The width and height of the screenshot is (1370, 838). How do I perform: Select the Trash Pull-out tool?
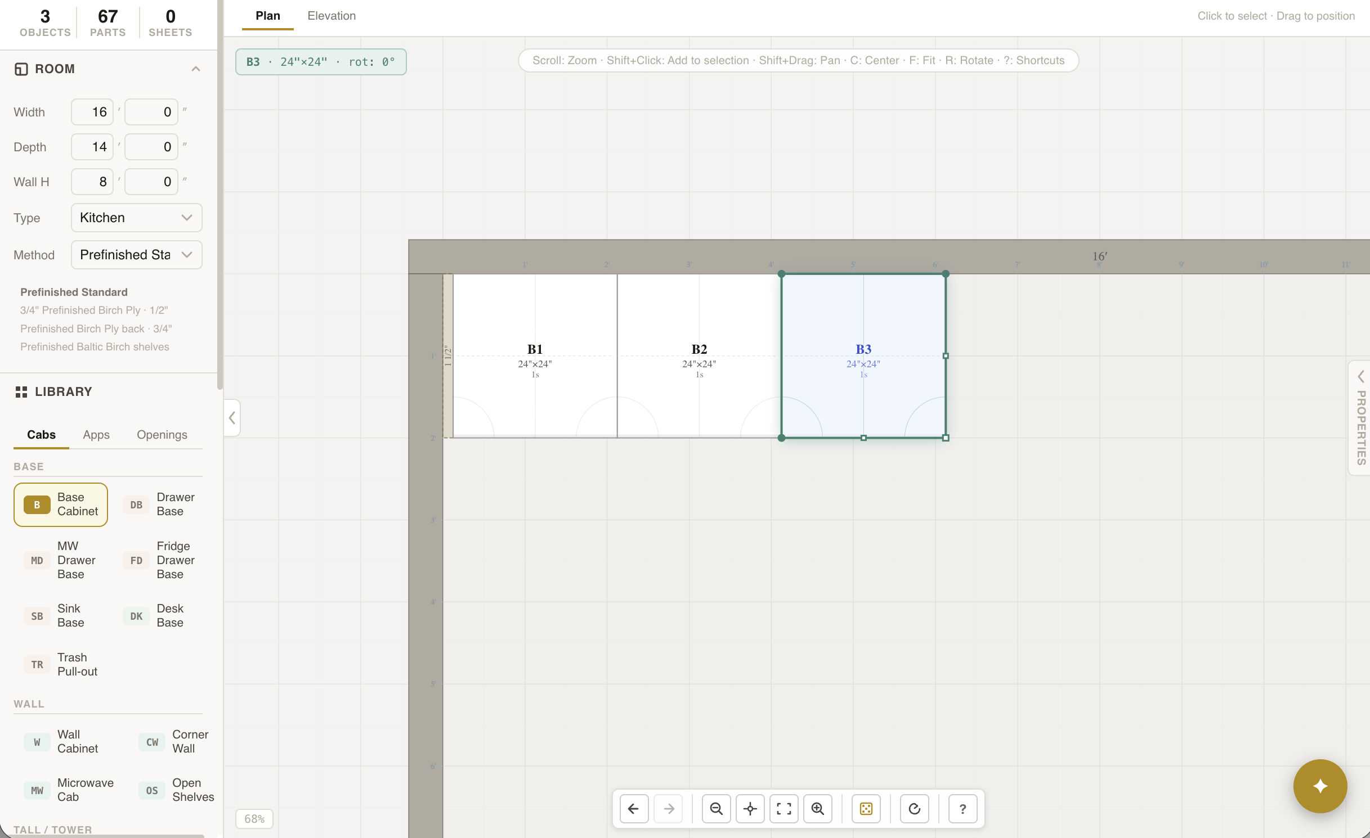61,664
